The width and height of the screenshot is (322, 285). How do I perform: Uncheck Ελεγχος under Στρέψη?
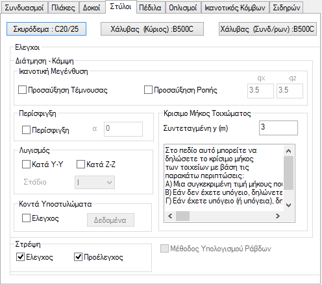point(20,257)
